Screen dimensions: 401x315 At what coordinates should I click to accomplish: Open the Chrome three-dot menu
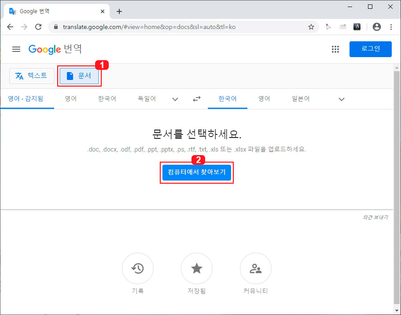[391, 27]
